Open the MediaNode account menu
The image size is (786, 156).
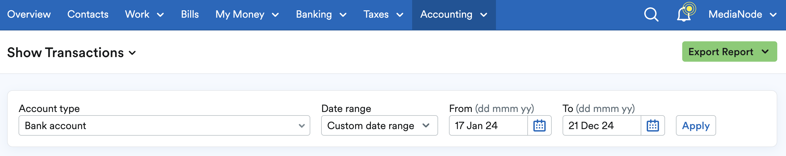click(x=742, y=14)
